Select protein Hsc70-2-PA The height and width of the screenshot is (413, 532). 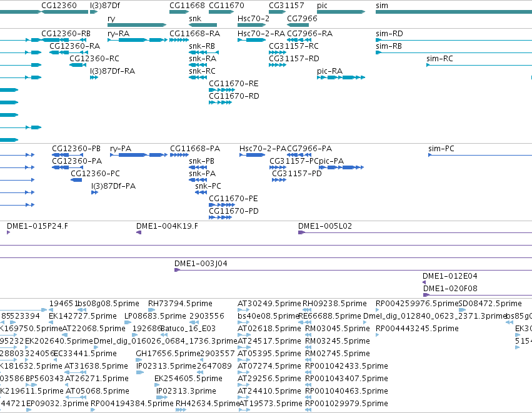(x=253, y=155)
